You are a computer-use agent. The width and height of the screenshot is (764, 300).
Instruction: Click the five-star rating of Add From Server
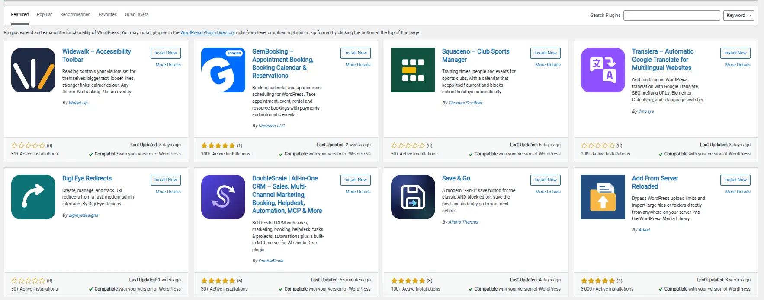(598, 281)
